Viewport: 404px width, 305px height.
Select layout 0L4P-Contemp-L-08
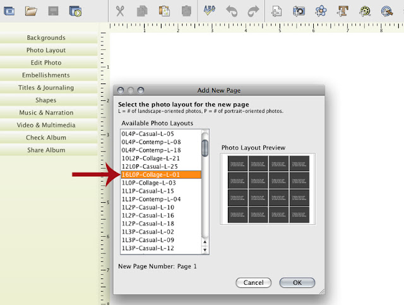[161, 142]
